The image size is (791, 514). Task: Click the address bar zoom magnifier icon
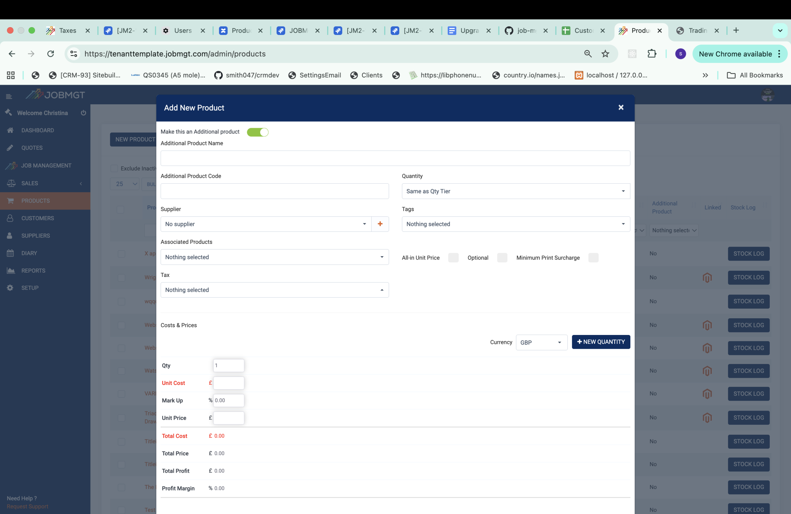click(588, 54)
